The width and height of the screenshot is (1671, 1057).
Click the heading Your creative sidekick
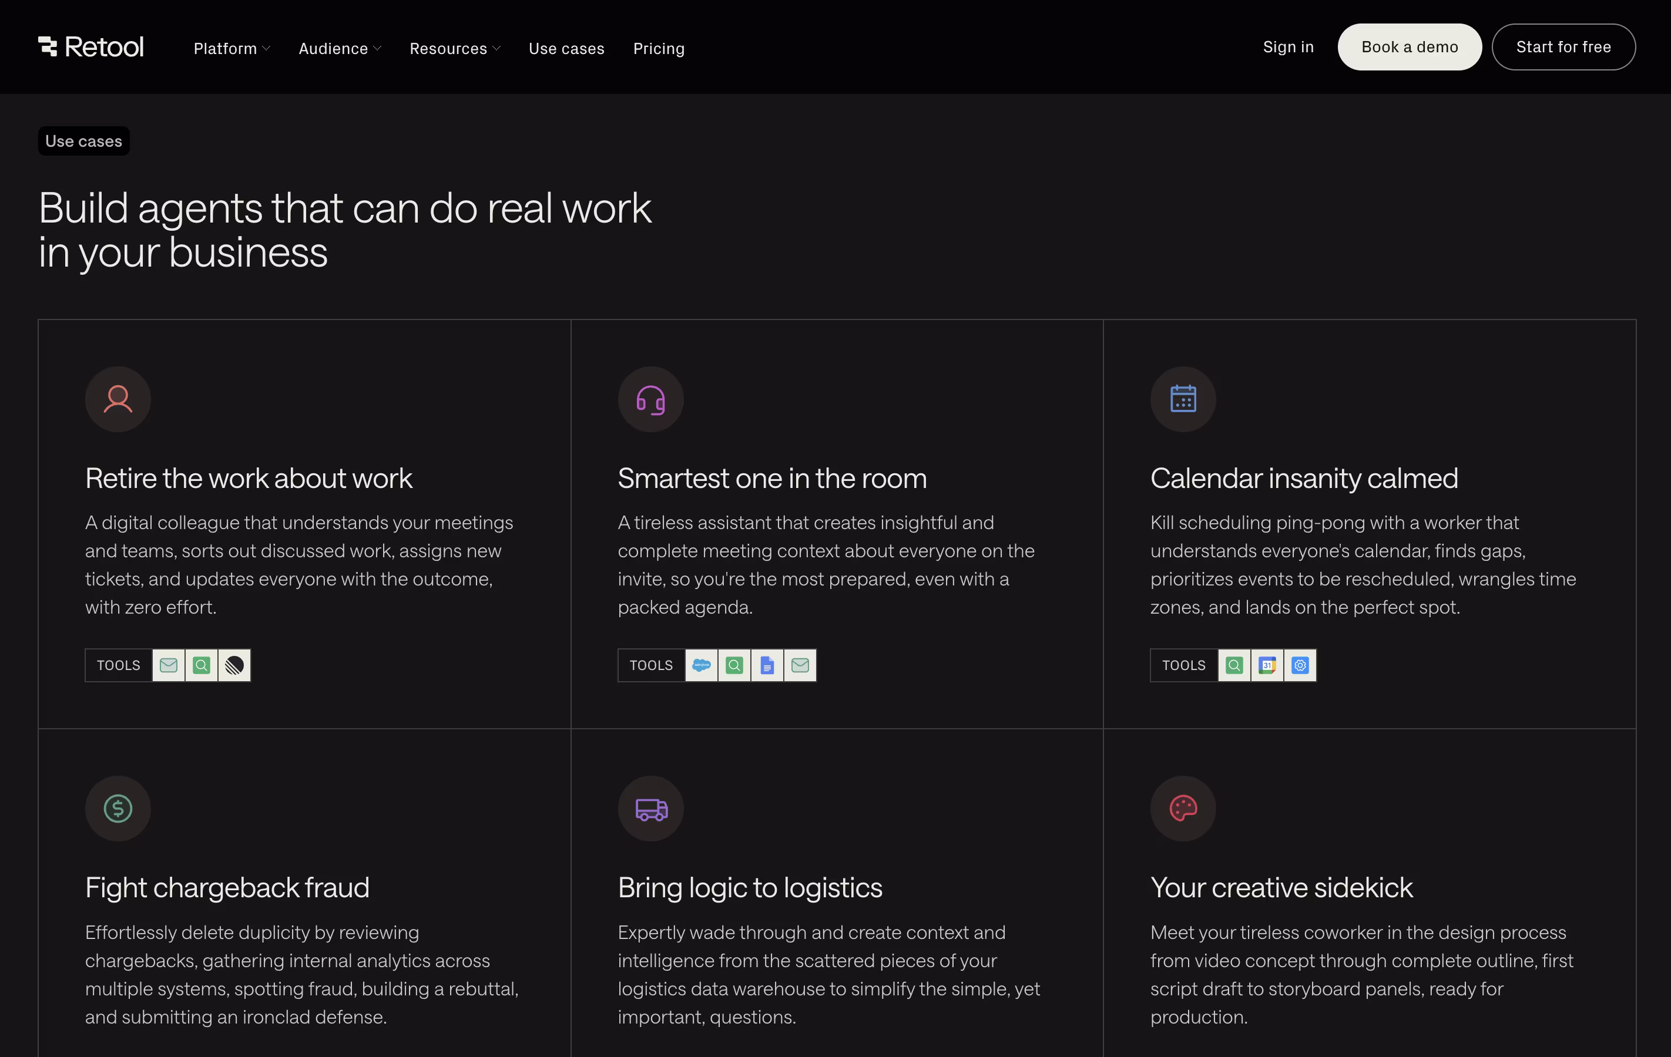pos(1281,888)
